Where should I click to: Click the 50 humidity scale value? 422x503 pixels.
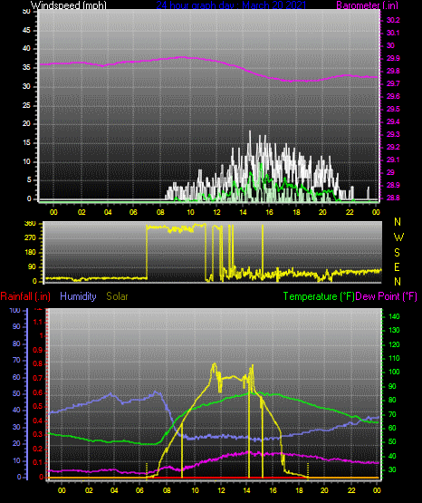point(16,393)
